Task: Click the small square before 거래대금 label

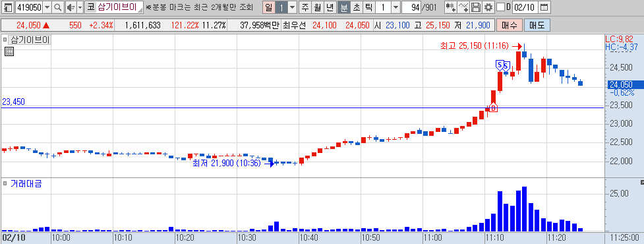Action: tap(5, 183)
